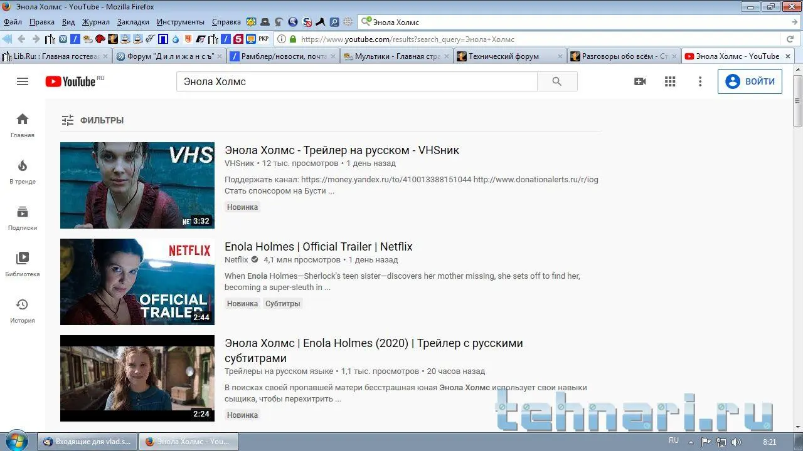This screenshot has width=803, height=451.
Task: Open blue 'П' square bookmark icon
Action: pos(163,39)
